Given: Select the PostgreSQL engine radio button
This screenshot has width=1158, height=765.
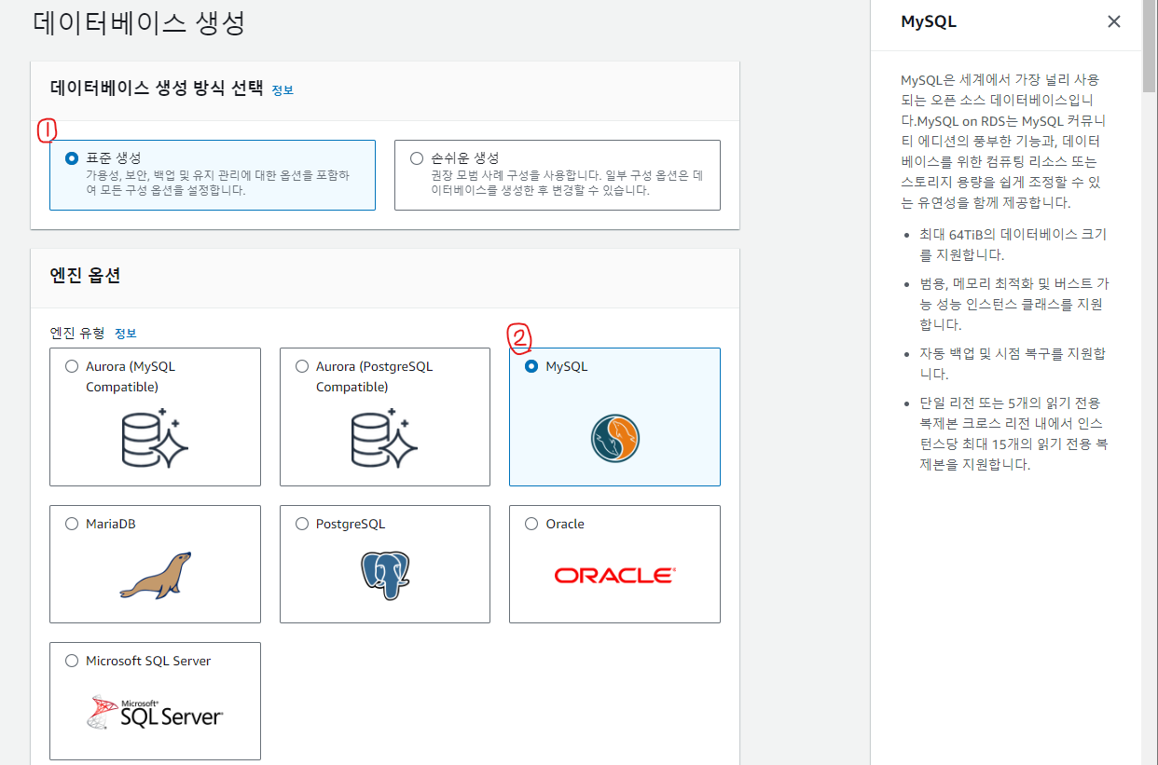Looking at the screenshot, I should tap(302, 524).
